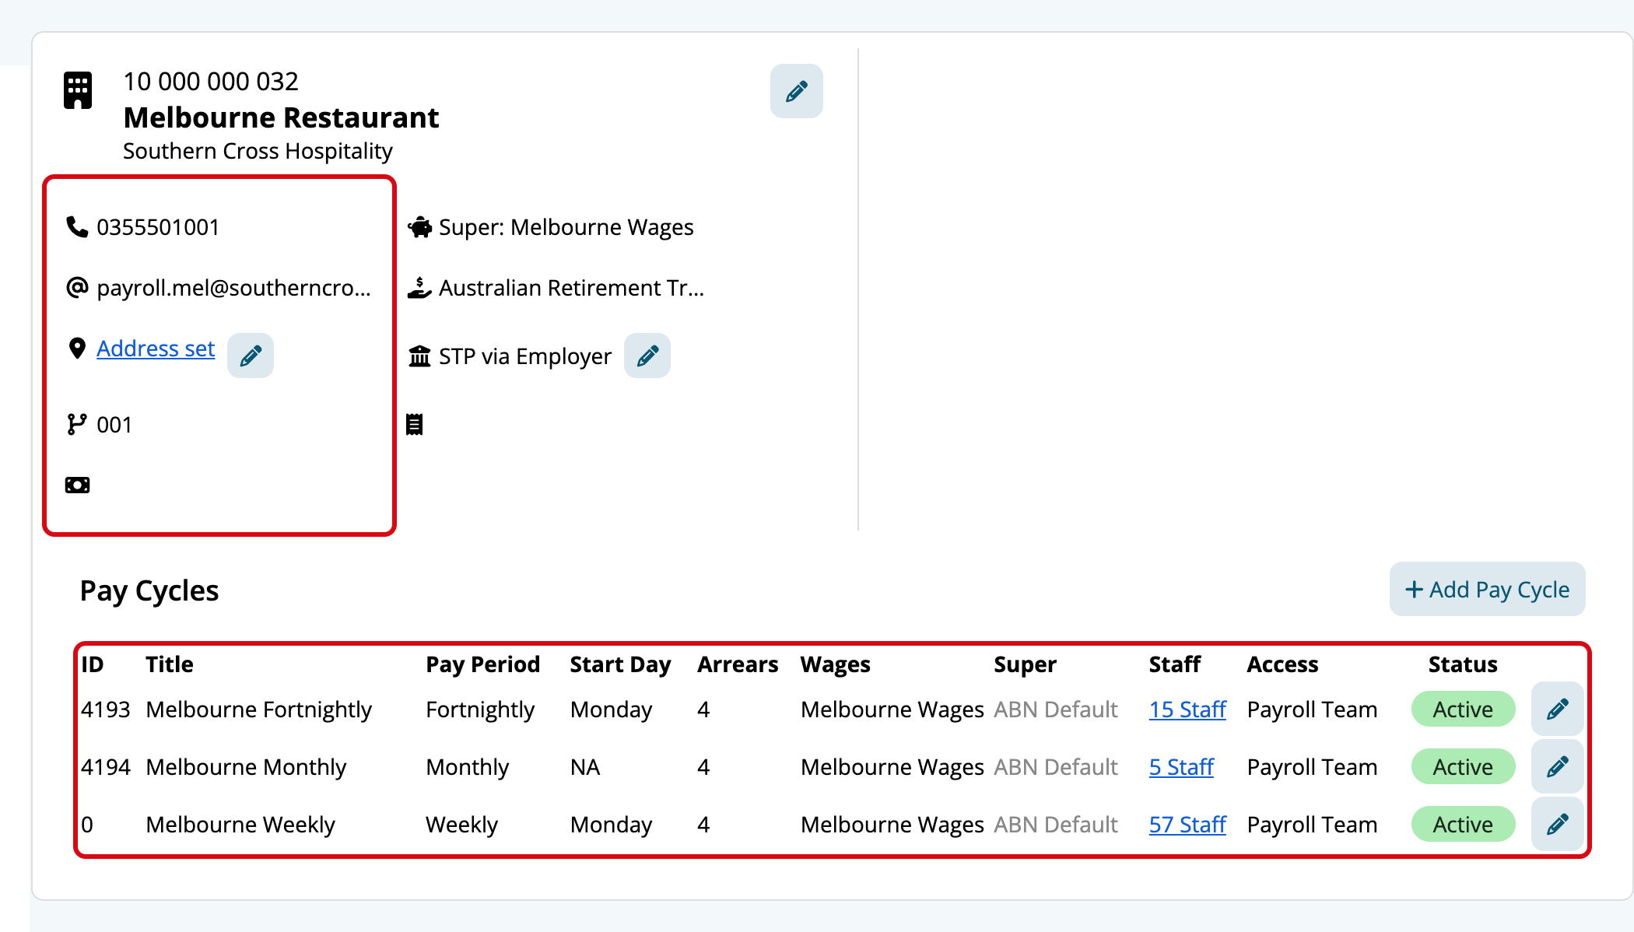Click the Melbourne Monthly title cell
1634x932 pixels.
pos(246,767)
